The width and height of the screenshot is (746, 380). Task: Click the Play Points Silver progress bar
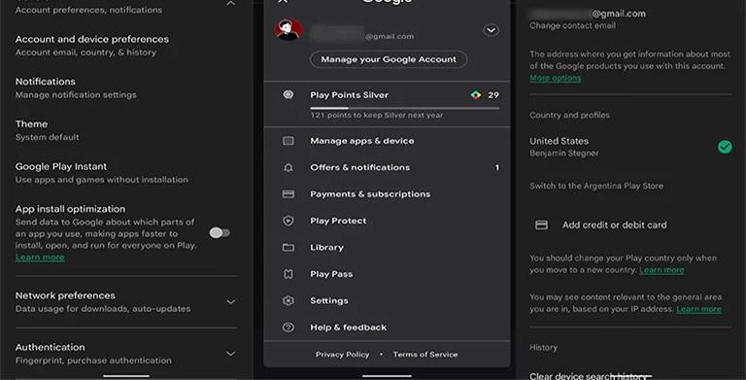click(405, 108)
